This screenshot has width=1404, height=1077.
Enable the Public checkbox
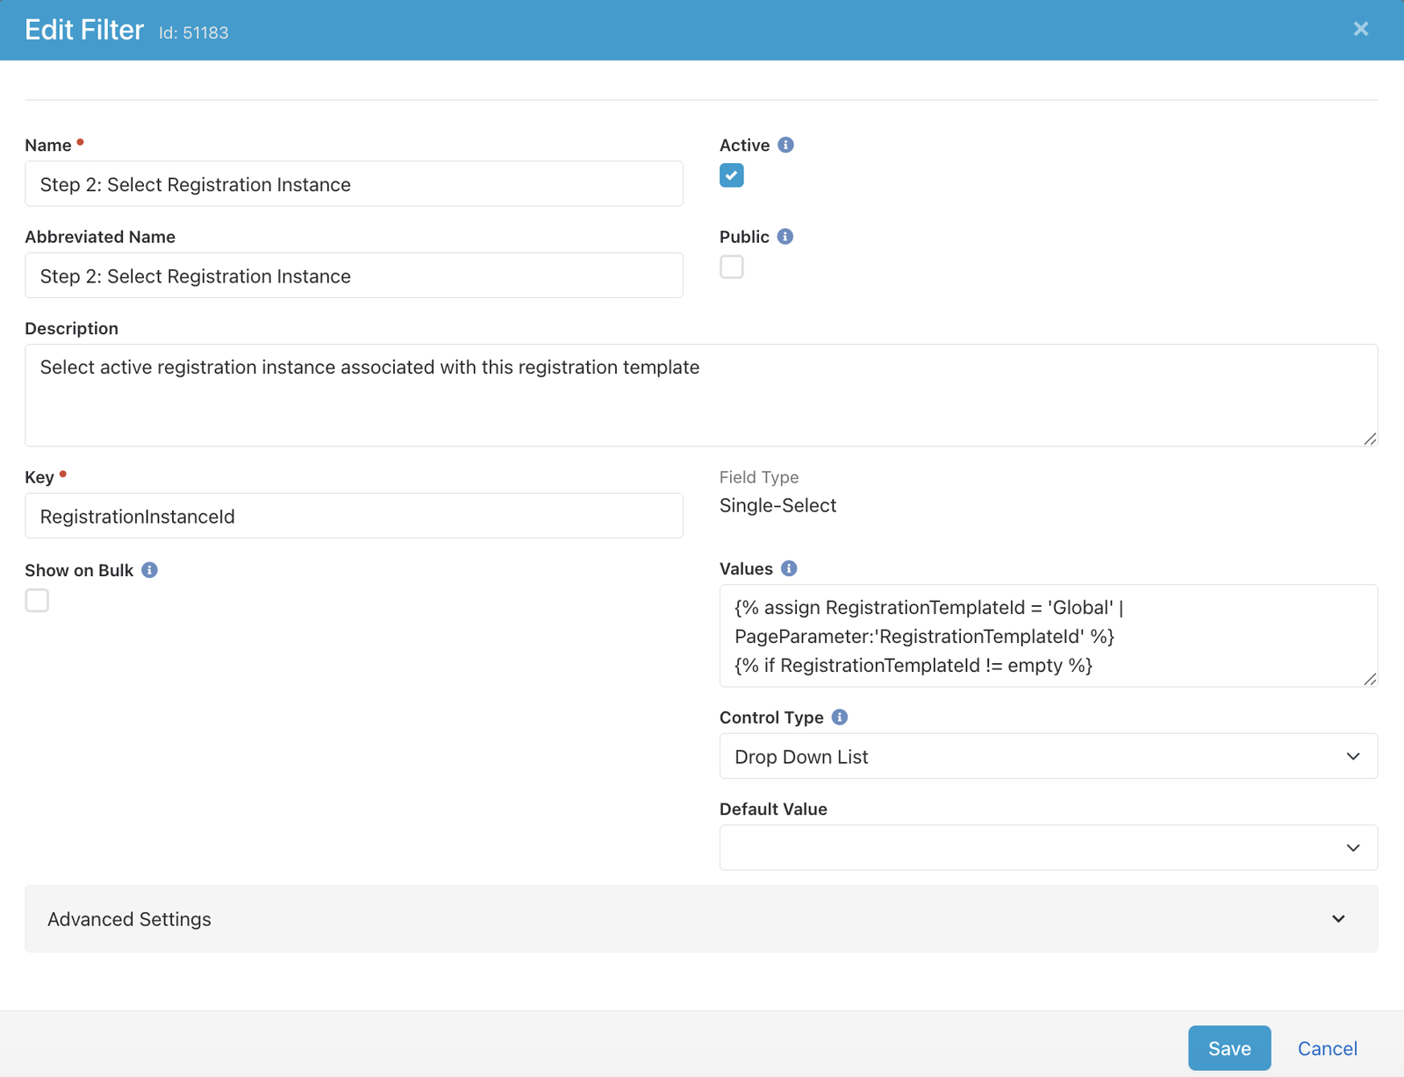pos(732,267)
